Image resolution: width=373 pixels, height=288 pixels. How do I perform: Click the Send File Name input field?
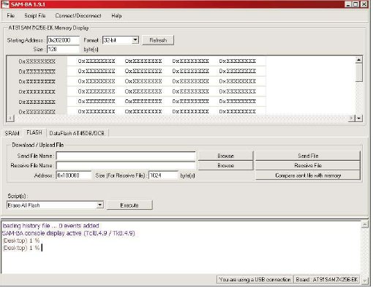click(x=126, y=156)
